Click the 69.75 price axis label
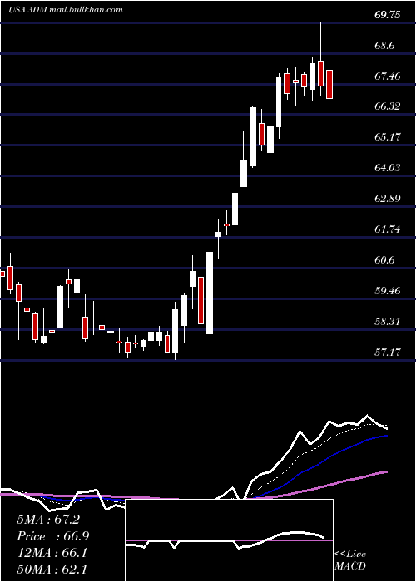416x582 pixels. 388,15
